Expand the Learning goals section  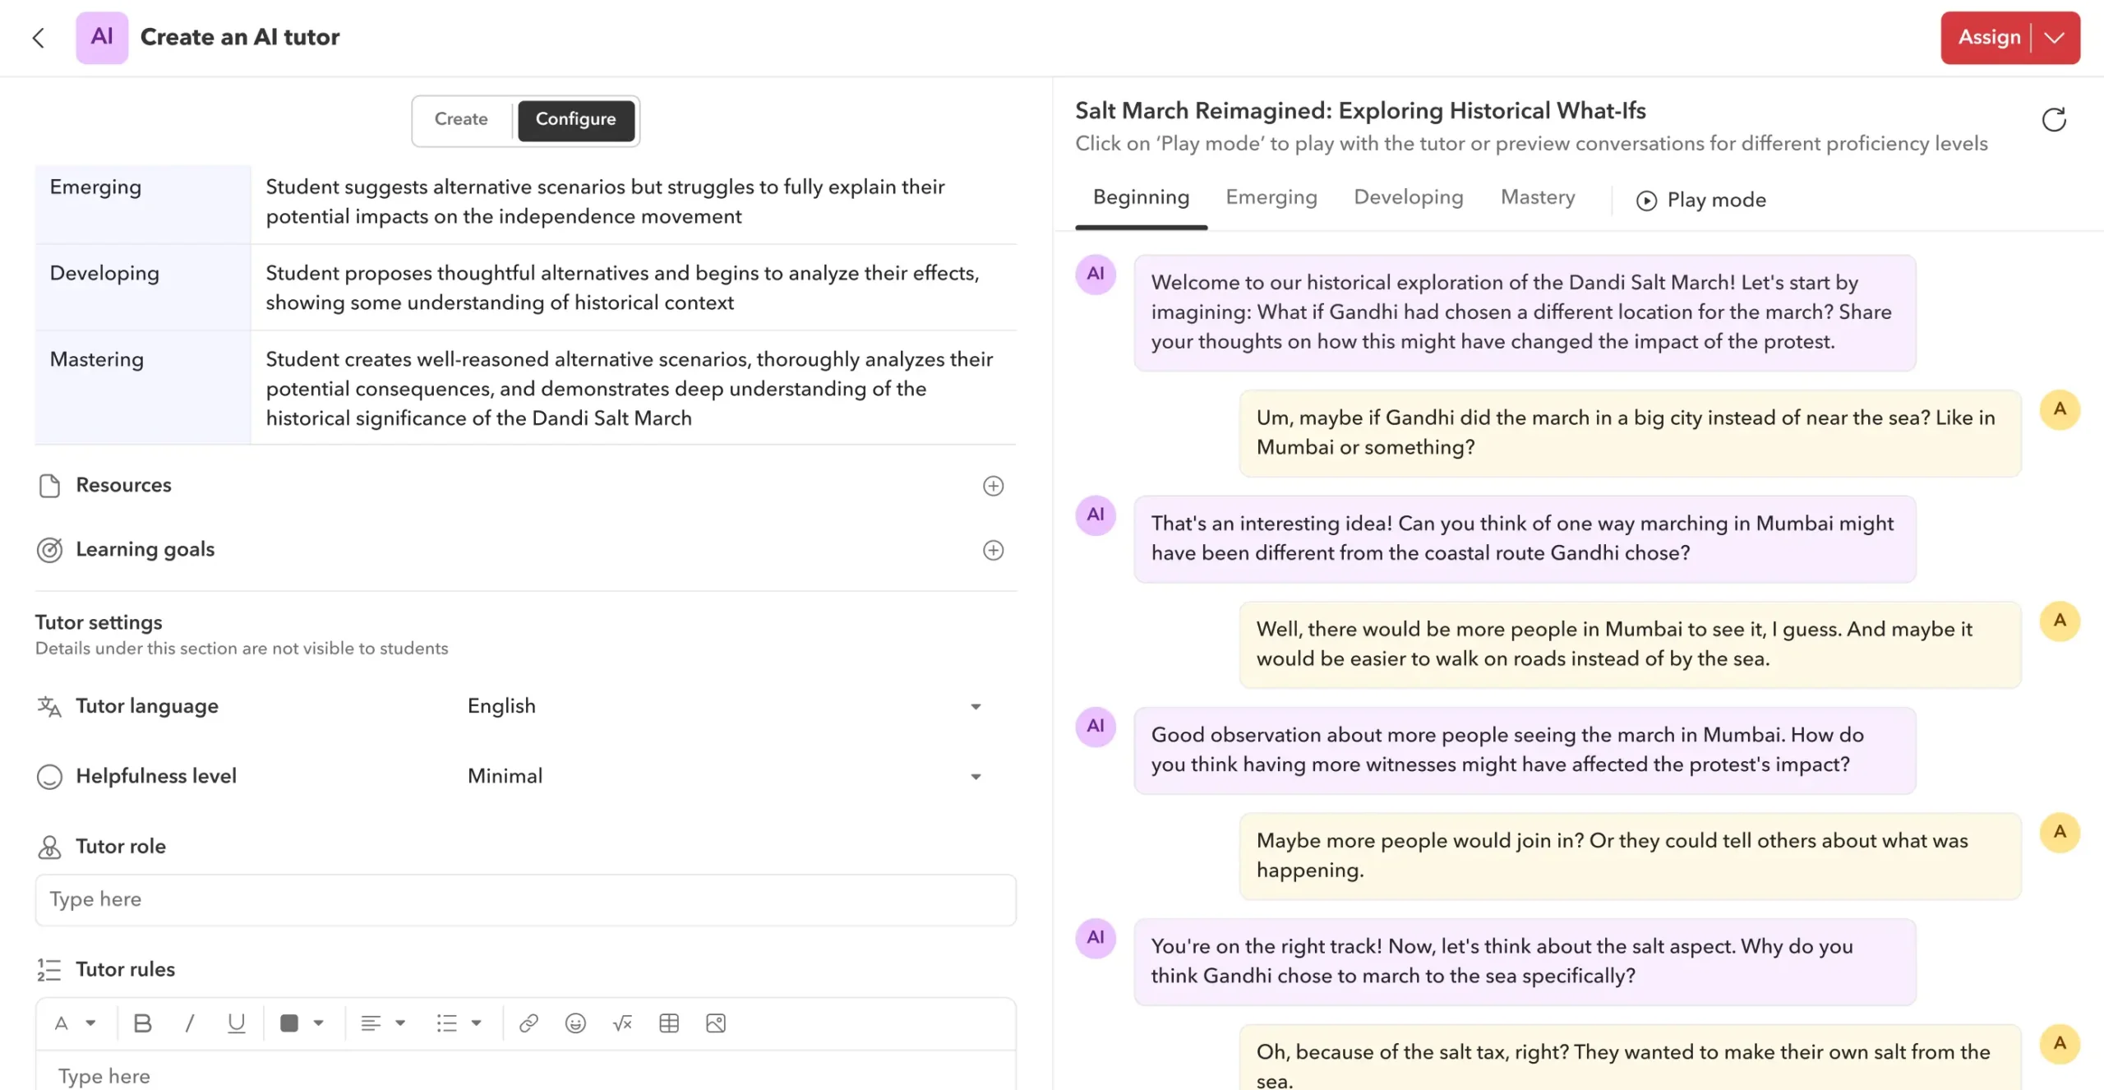tap(993, 550)
